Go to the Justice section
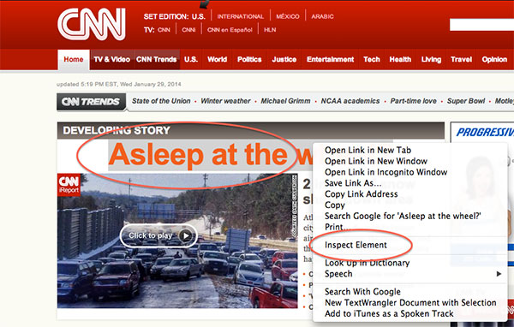Screen dimensions: 514x327 284,60
